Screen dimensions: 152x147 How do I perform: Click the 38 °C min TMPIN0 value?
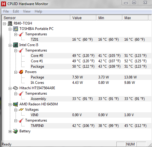109,126
